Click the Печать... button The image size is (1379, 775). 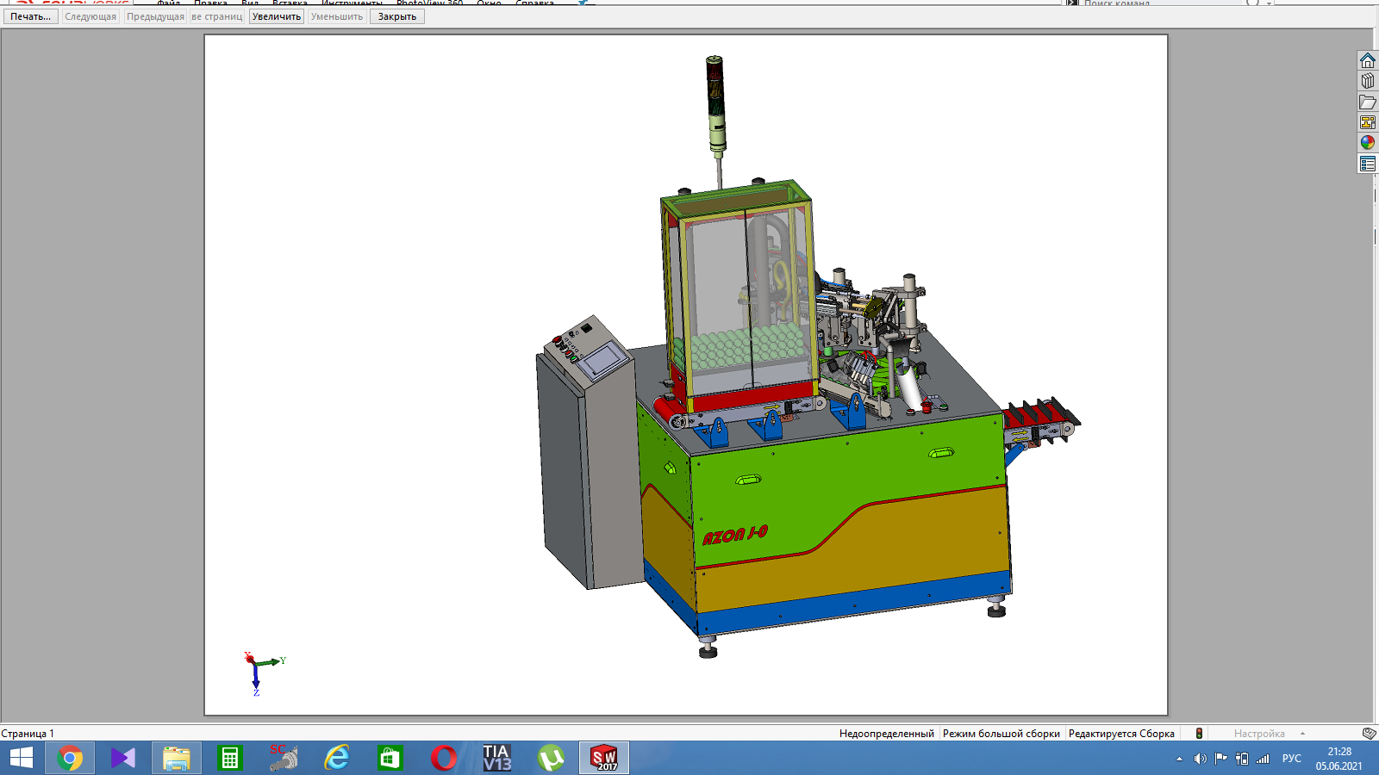[31, 16]
